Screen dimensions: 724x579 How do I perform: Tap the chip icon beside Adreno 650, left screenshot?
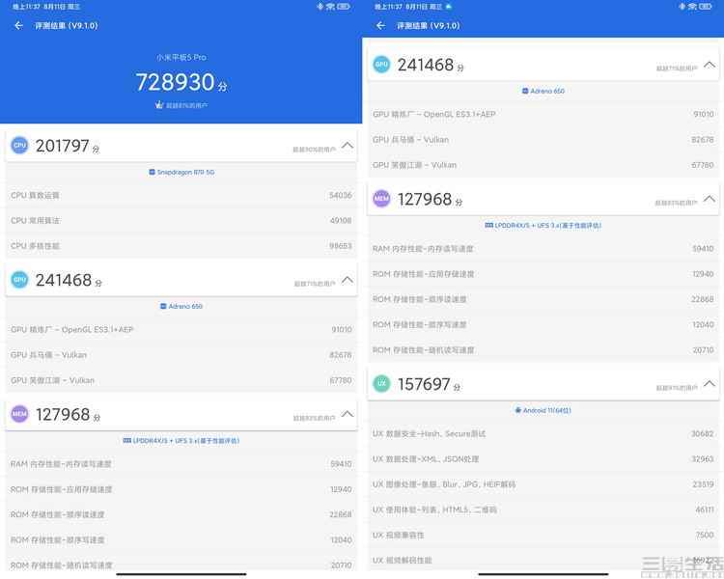[x=163, y=306]
